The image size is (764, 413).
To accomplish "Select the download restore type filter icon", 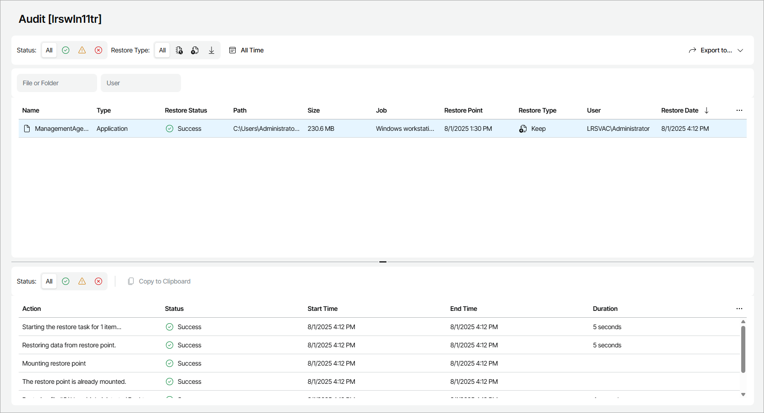I will pos(212,50).
